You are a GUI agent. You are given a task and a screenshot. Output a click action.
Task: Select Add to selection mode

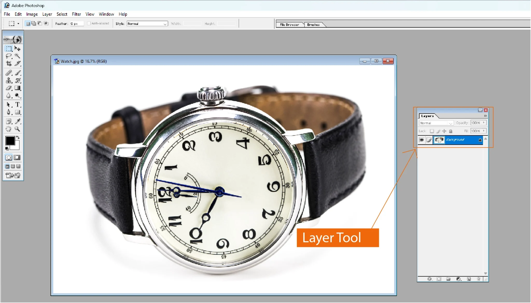point(34,24)
